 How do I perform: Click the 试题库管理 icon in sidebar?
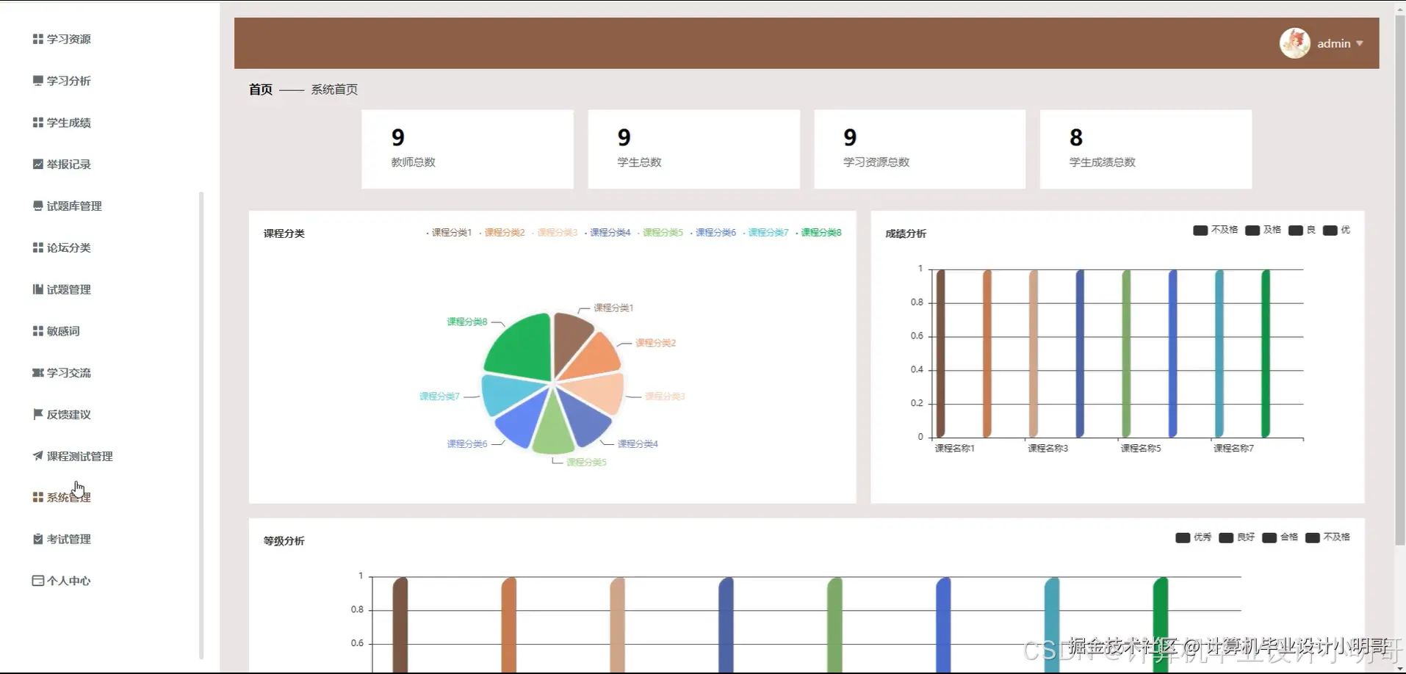pyautogui.click(x=38, y=206)
